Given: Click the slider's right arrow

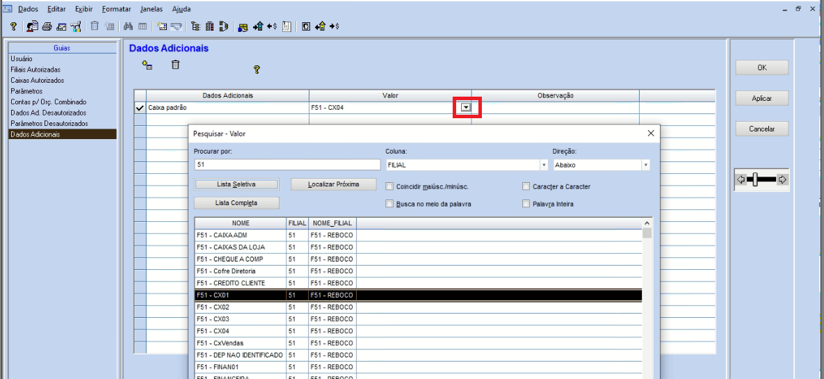Looking at the screenshot, I should coord(782,180).
